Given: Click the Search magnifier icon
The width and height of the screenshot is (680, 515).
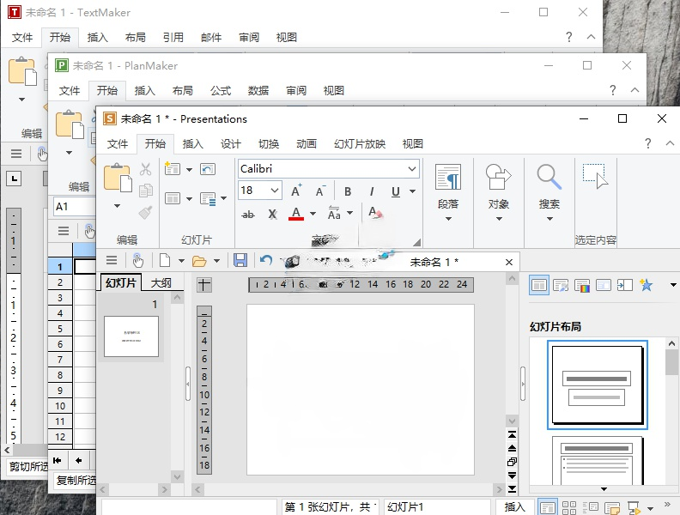Looking at the screenshot, I should point(549,178).
